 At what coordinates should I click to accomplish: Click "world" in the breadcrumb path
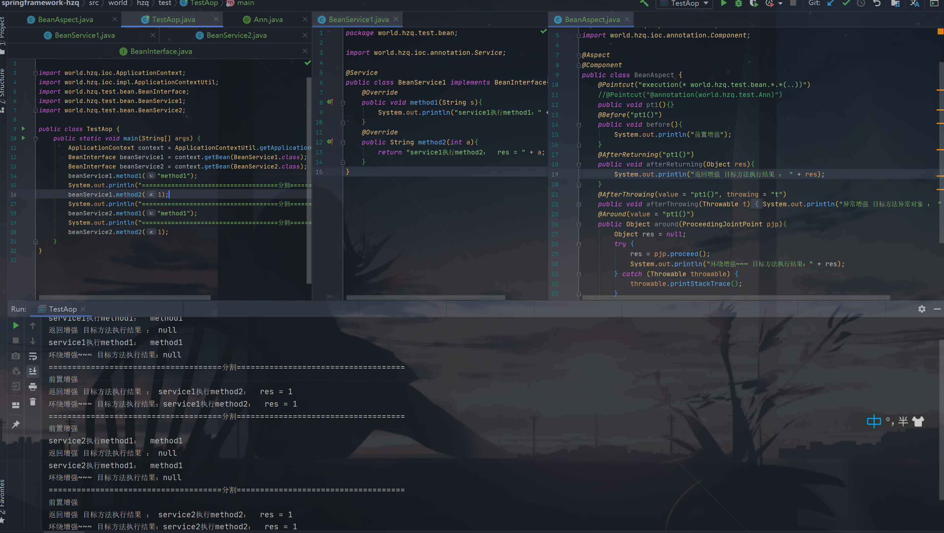[117, 3]
